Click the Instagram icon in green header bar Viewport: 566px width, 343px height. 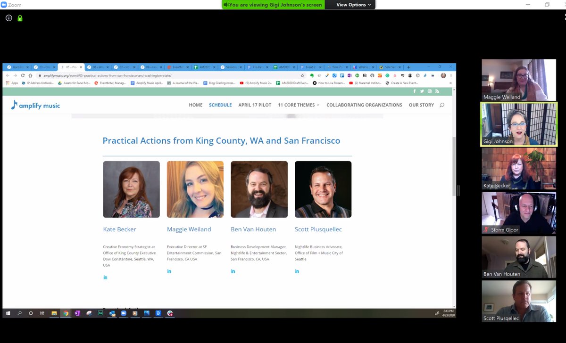[430, 91]
